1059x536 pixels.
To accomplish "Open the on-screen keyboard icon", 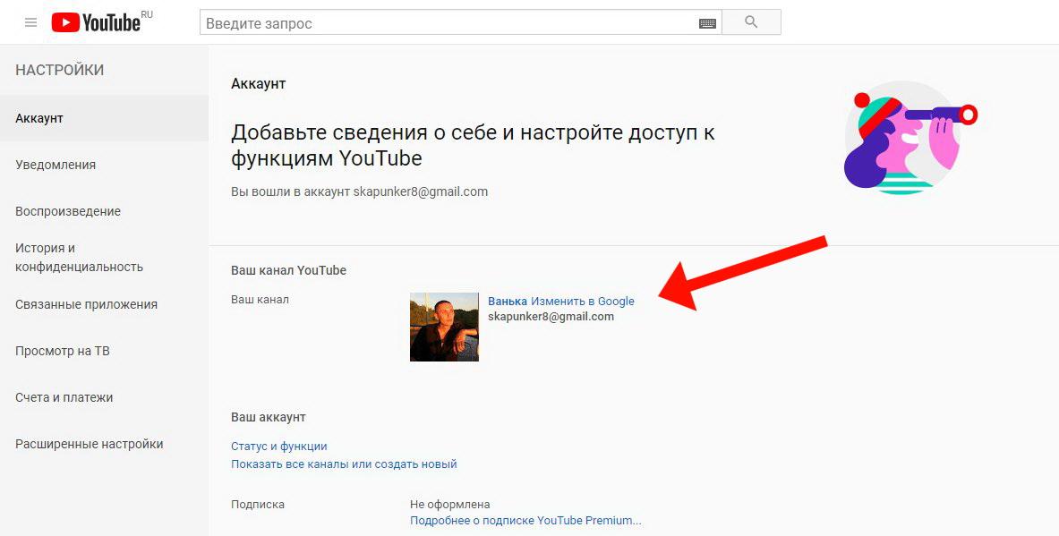I will point(707,23).
